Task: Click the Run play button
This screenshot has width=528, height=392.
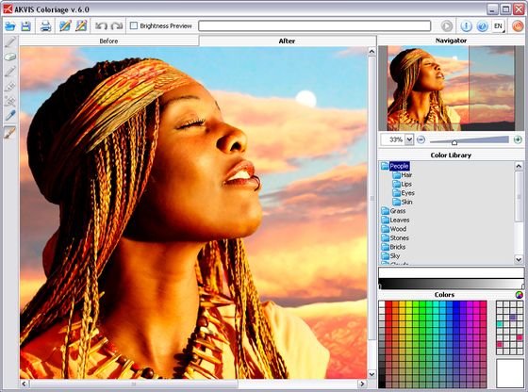Action: click(x=447, y=25)
